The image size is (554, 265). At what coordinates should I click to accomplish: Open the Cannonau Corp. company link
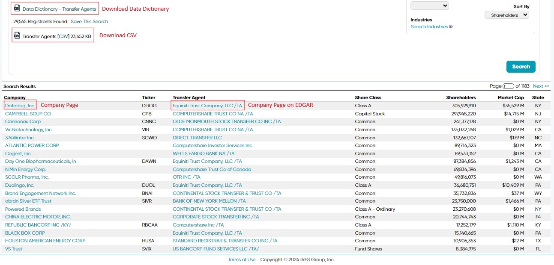pos(23,121)
